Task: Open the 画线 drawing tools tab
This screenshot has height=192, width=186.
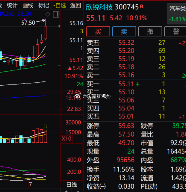Action: pos(28,5)
